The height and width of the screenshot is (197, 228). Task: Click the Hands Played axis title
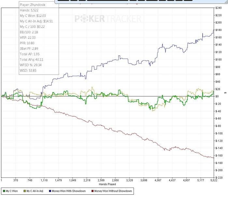[x=107, y=184]
